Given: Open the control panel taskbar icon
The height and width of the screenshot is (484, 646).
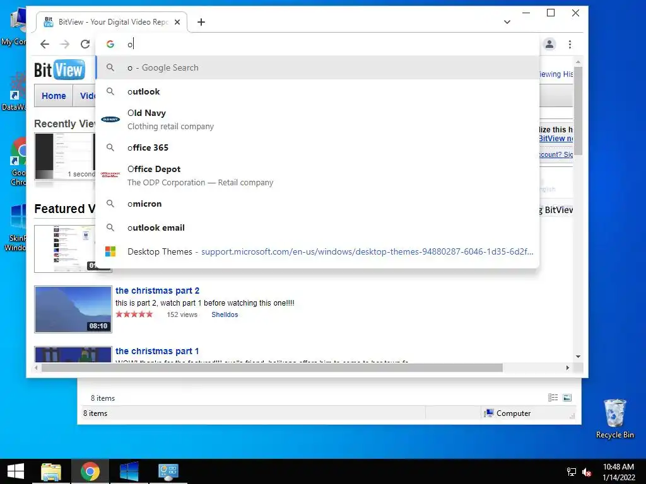Looking at the screenshot, I should point(168,471).
